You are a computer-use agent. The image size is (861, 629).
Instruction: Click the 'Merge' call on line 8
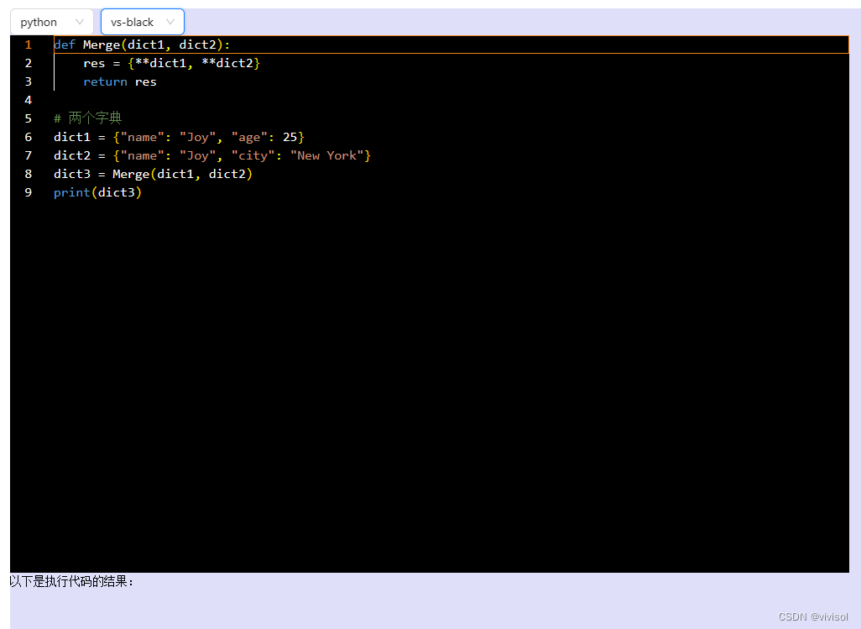(131, 174)
